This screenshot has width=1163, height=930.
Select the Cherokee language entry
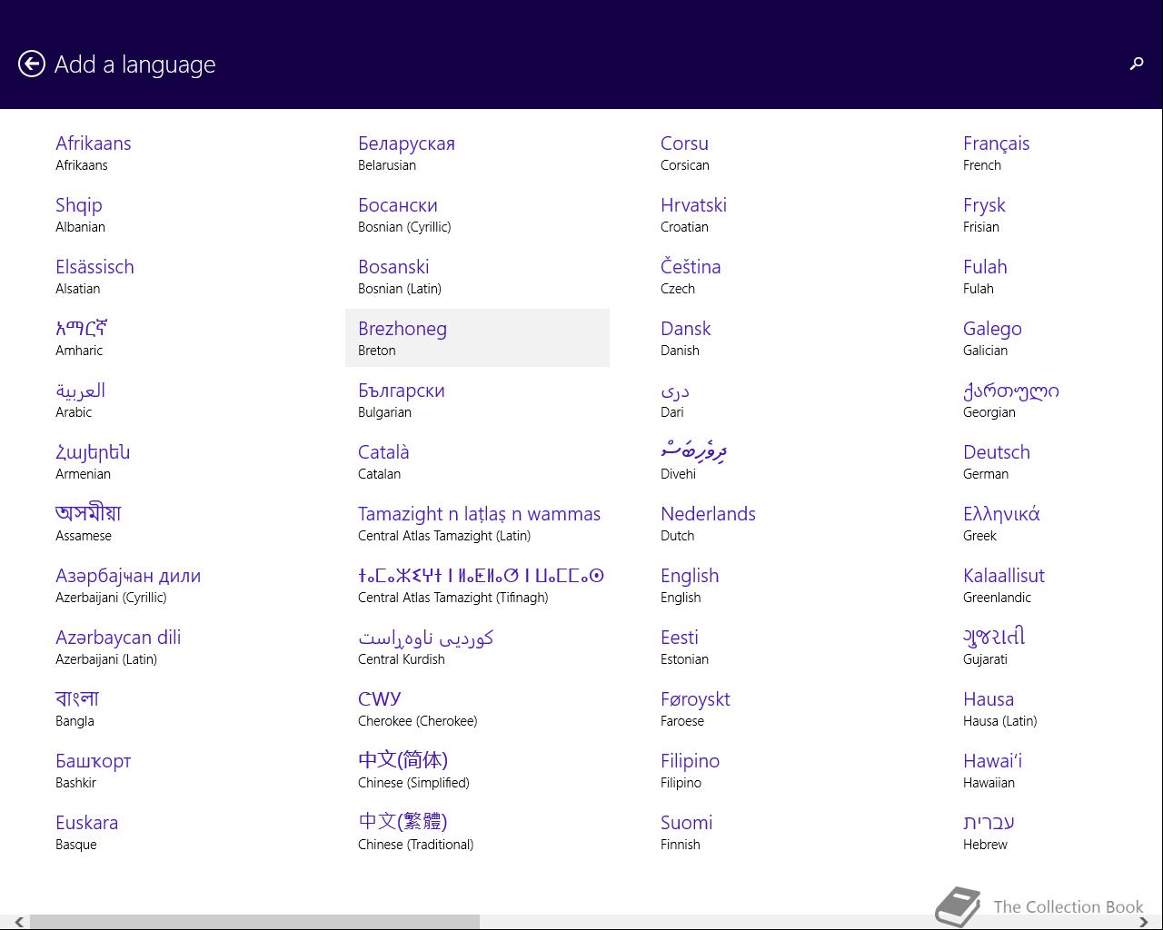pos(477,708)
